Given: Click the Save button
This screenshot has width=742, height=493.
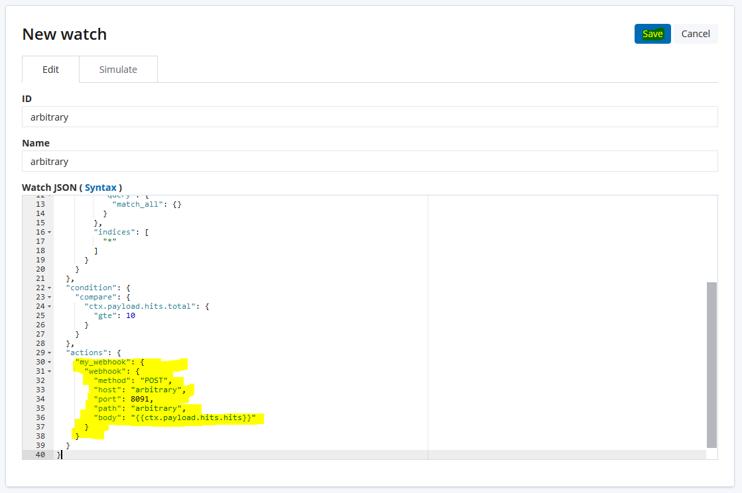Looking at the screenshot, I should click(x=652, y=34).
